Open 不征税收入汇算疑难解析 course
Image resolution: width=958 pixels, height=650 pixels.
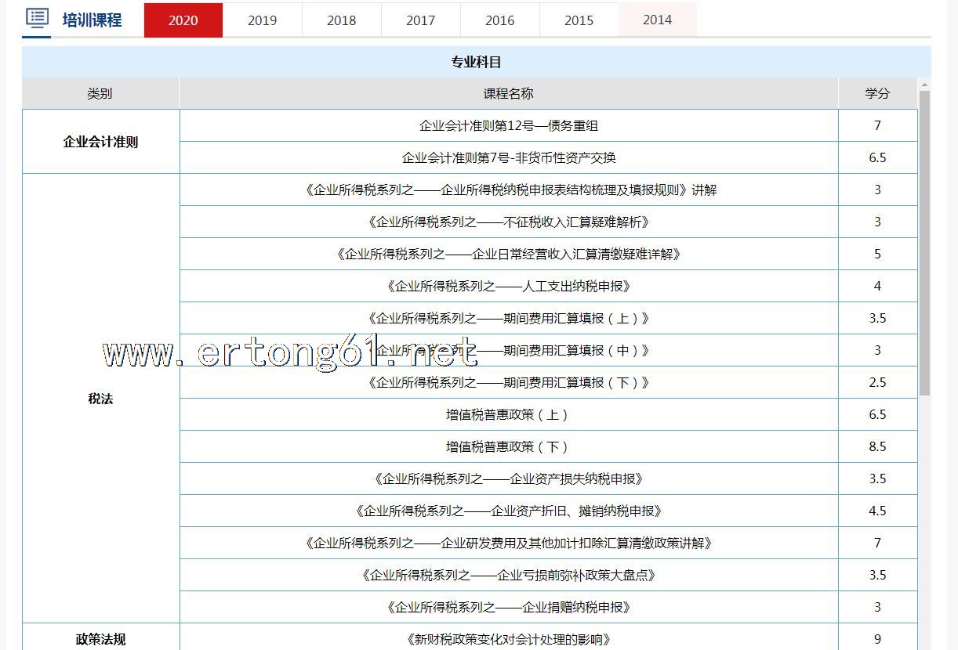(x=509, y=222)
